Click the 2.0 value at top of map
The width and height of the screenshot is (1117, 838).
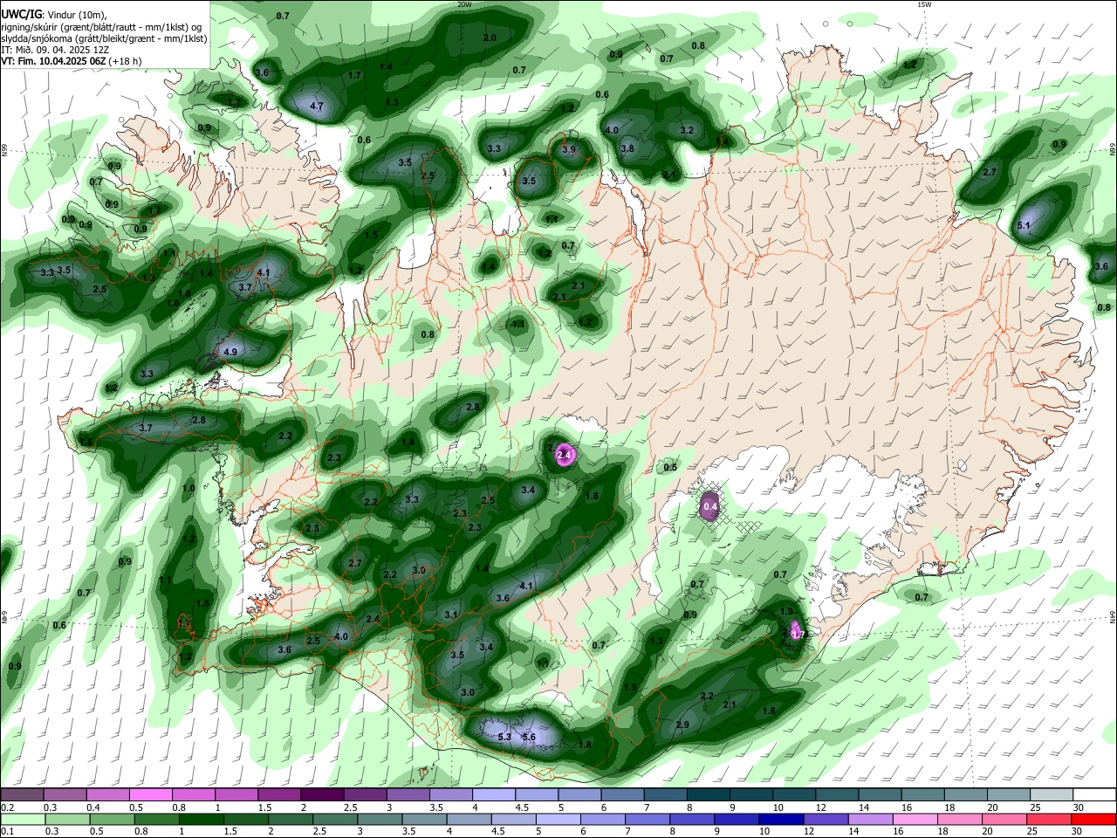[x=490, y=38]
